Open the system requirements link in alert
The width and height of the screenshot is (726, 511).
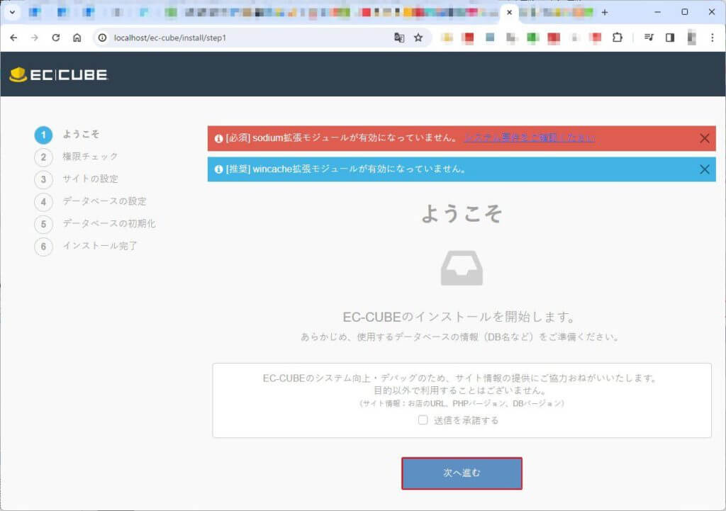(529, 137)
